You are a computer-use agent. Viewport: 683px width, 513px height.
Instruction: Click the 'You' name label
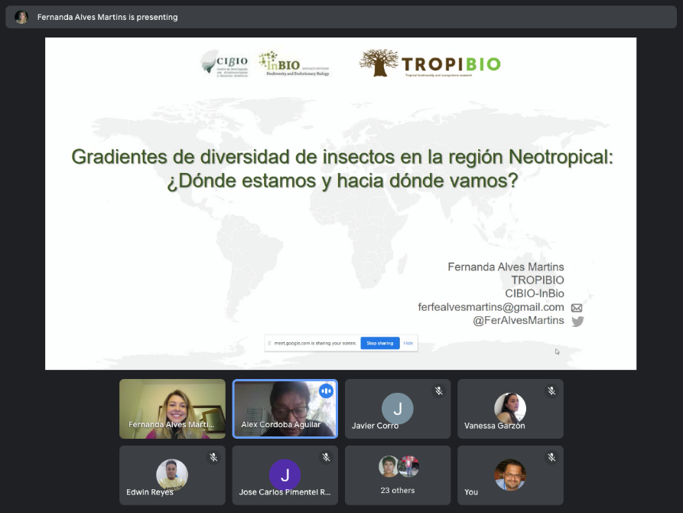coord(471,492)
